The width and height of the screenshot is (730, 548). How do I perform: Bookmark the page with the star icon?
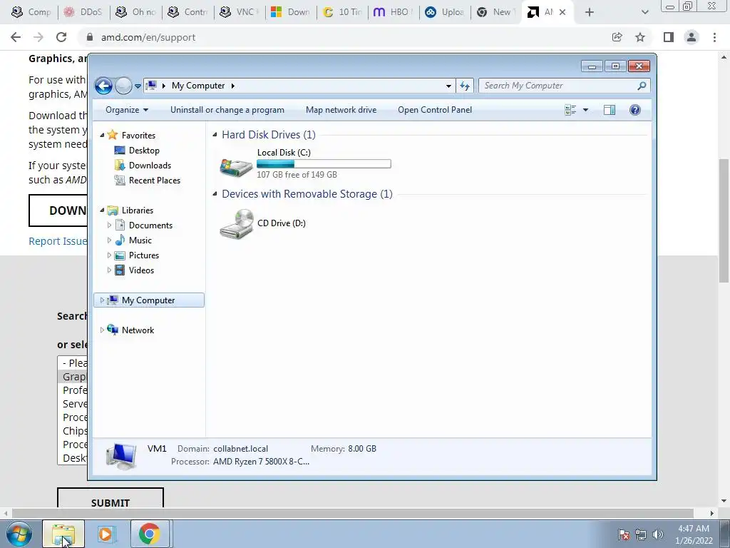640,37
